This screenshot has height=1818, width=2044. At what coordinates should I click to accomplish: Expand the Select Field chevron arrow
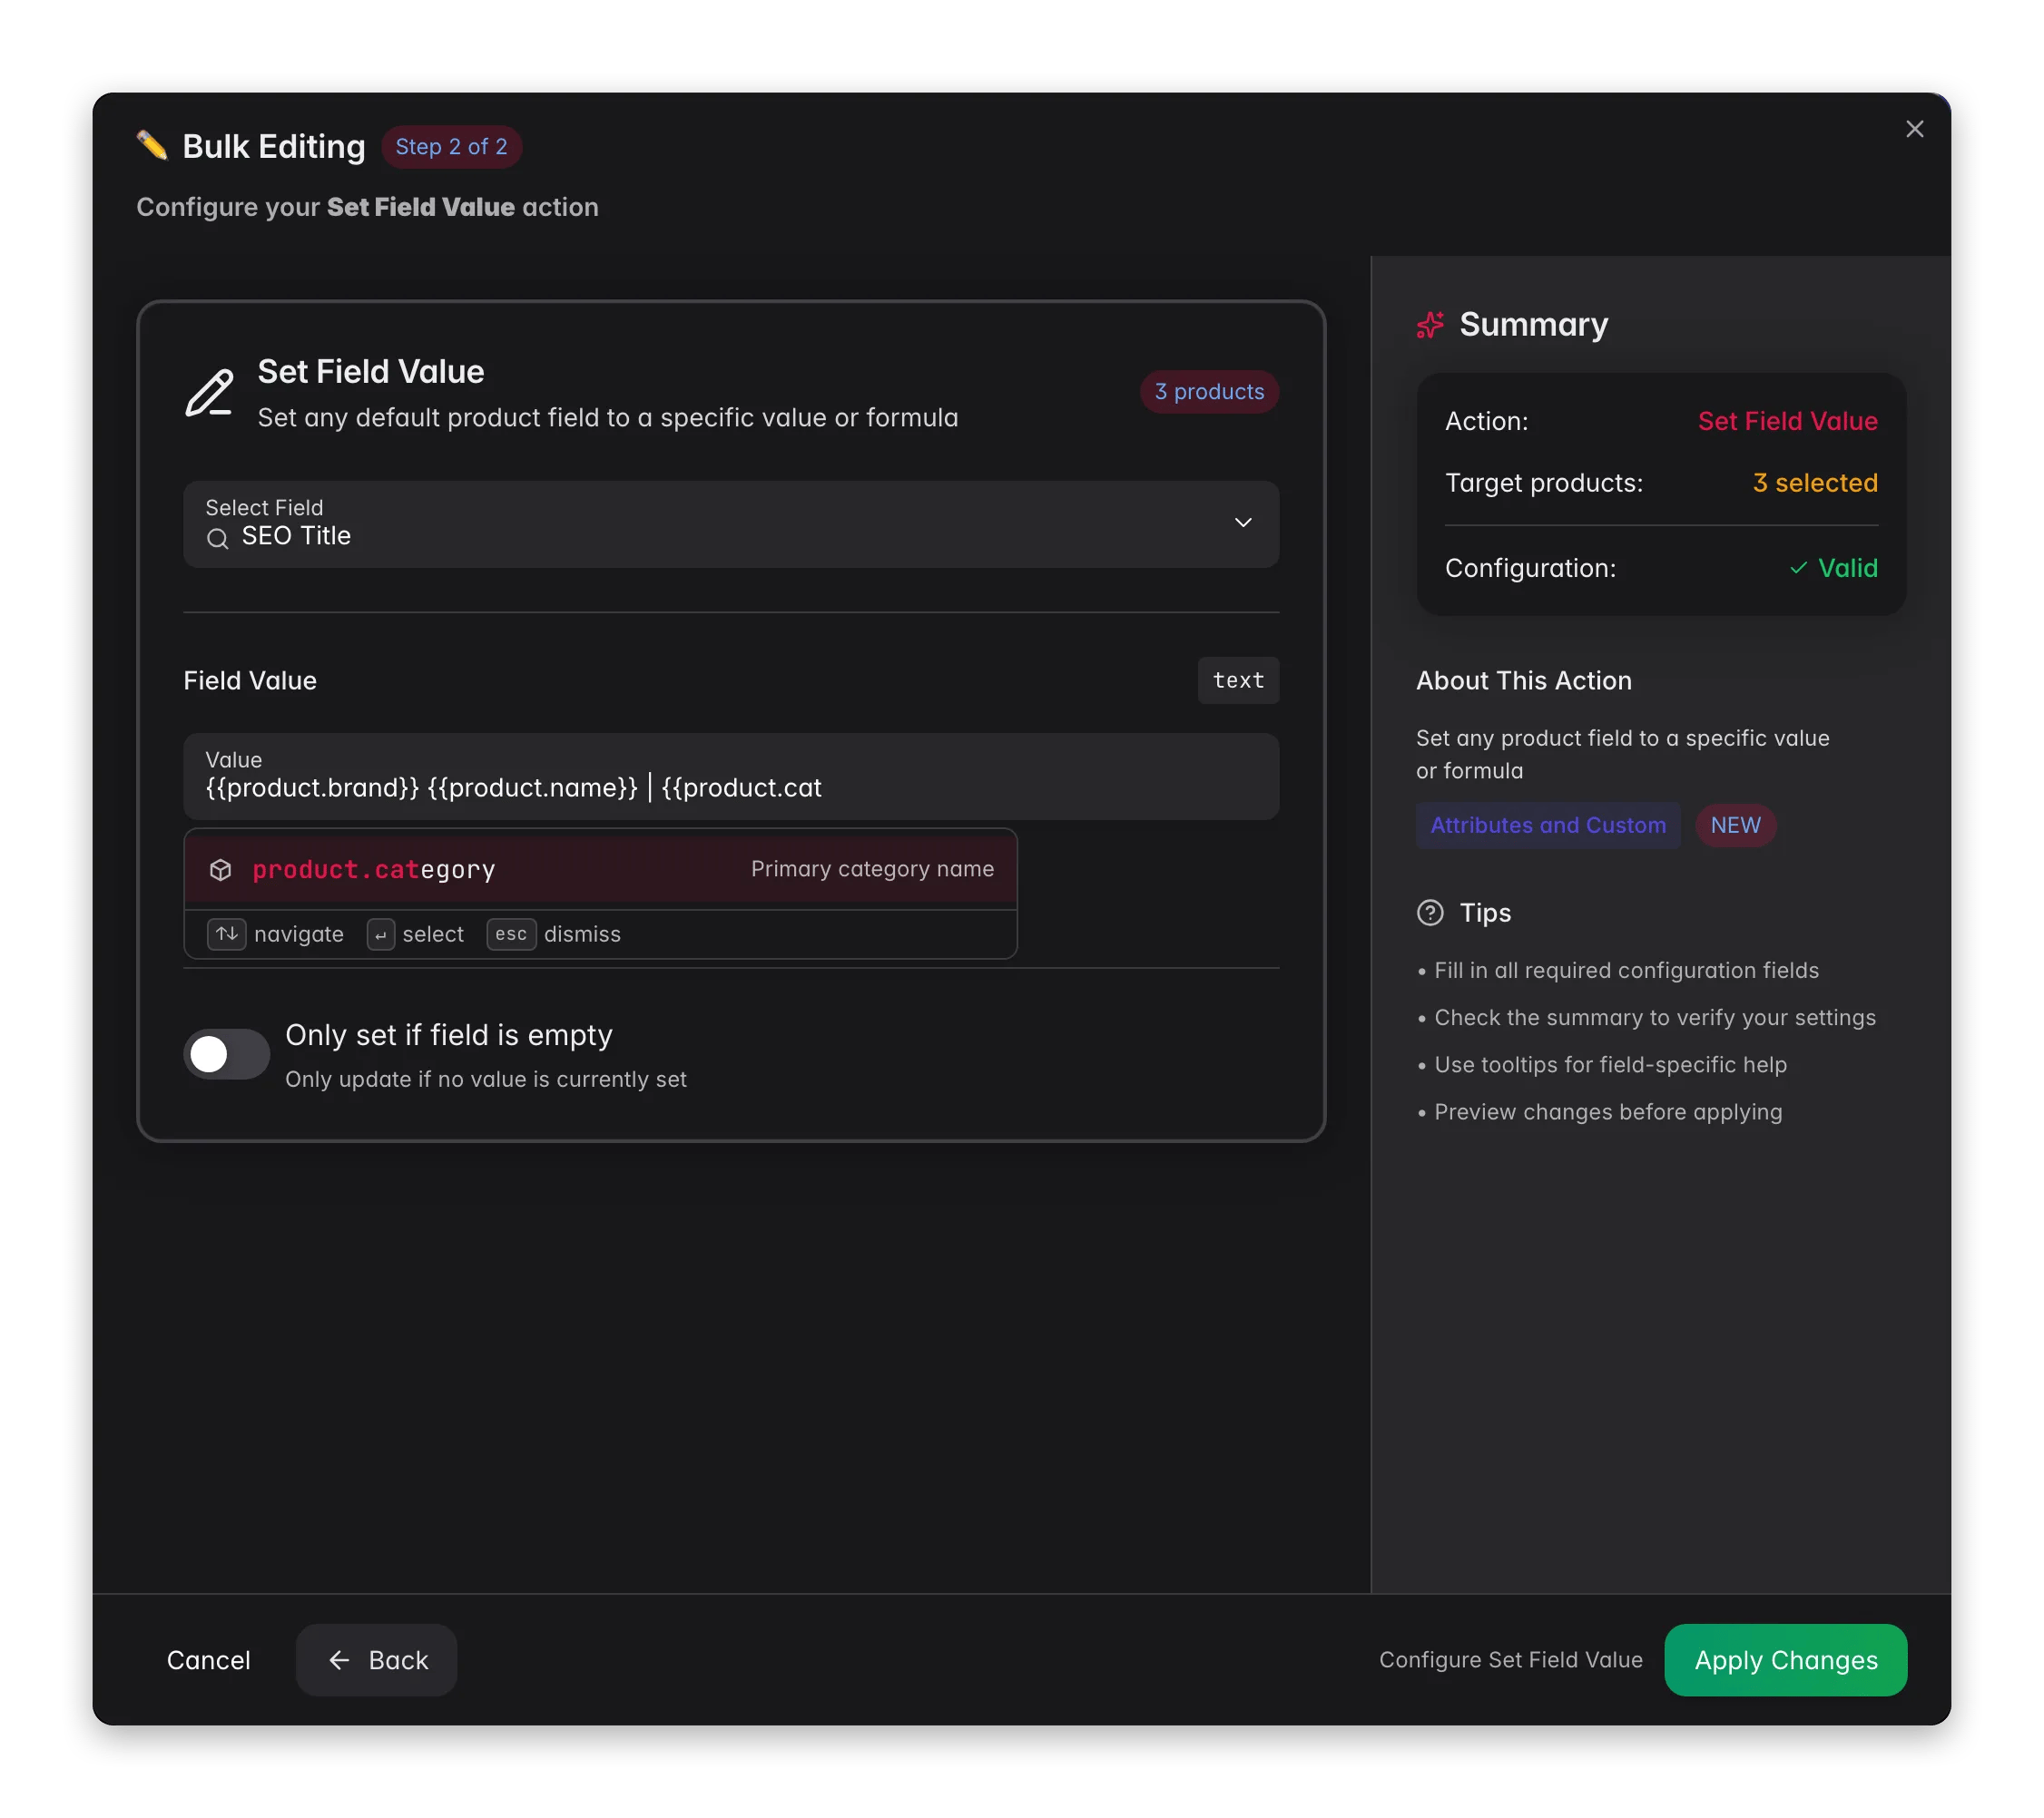(1243, 523)
